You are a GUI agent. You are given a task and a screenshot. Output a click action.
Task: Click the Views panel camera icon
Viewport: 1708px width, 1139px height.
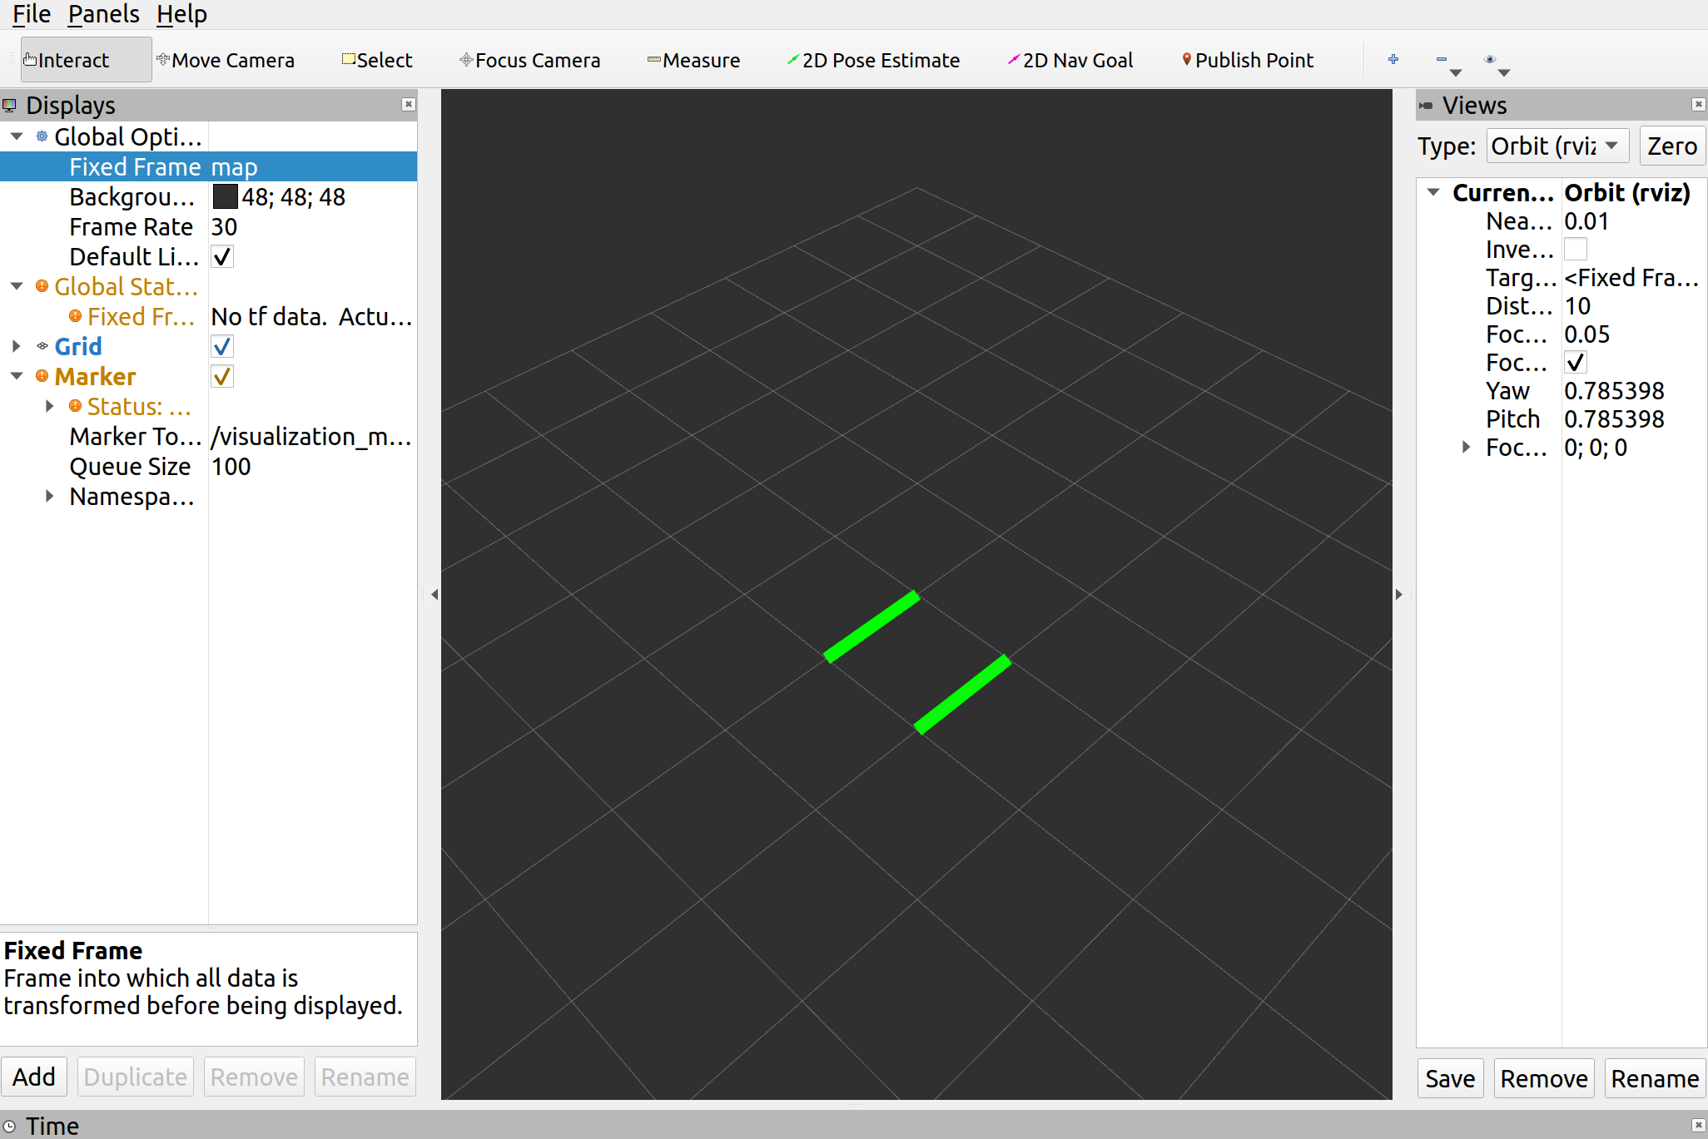coord(1426,105)
